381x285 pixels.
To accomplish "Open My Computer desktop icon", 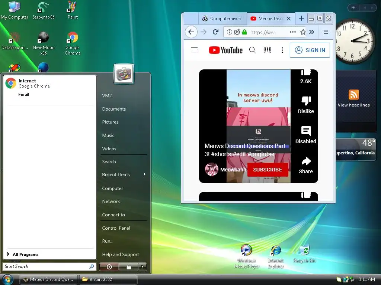I will (x=15, y=10).
